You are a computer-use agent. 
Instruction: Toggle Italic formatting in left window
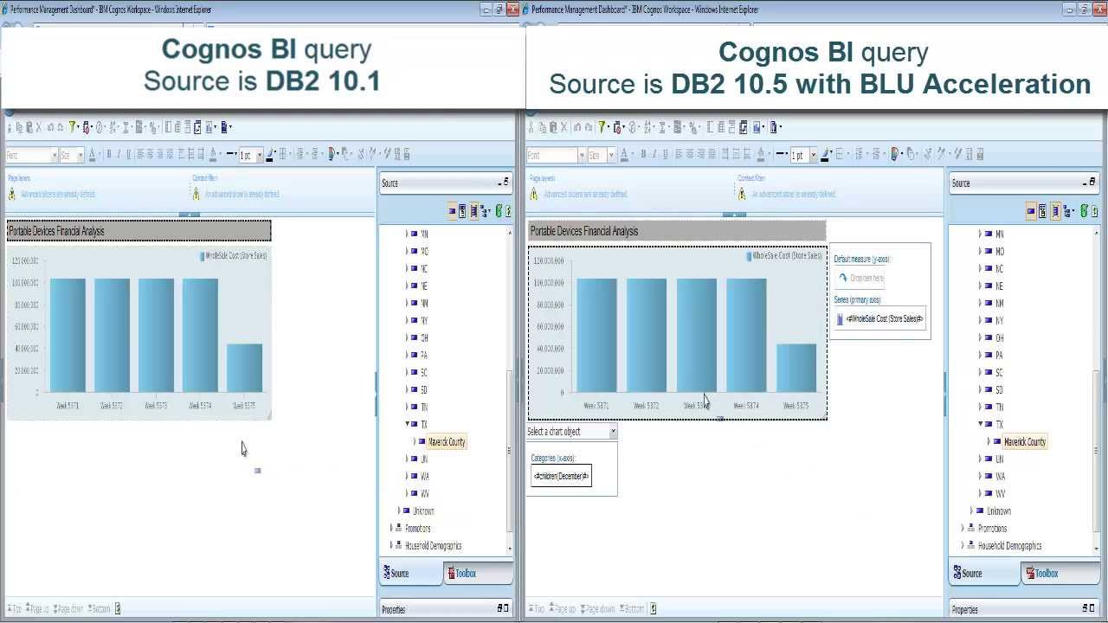point(119,155)
